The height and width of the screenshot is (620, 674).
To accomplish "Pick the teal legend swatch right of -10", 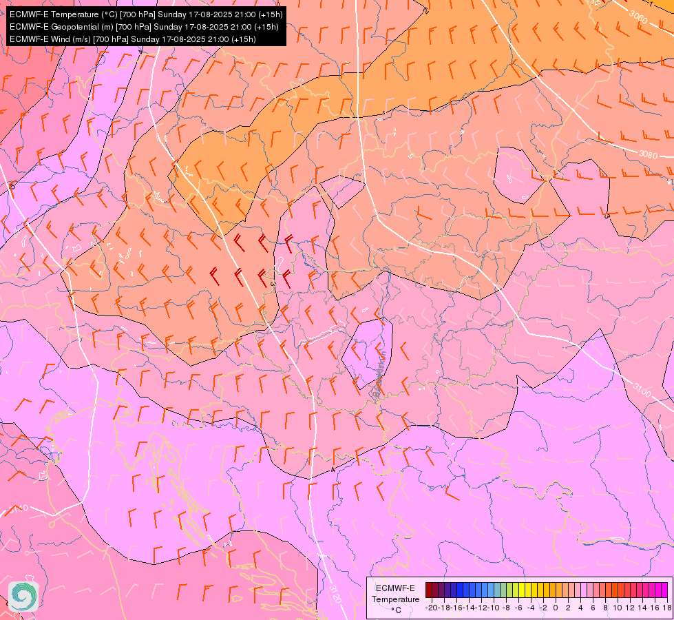I will click(497, 590).
